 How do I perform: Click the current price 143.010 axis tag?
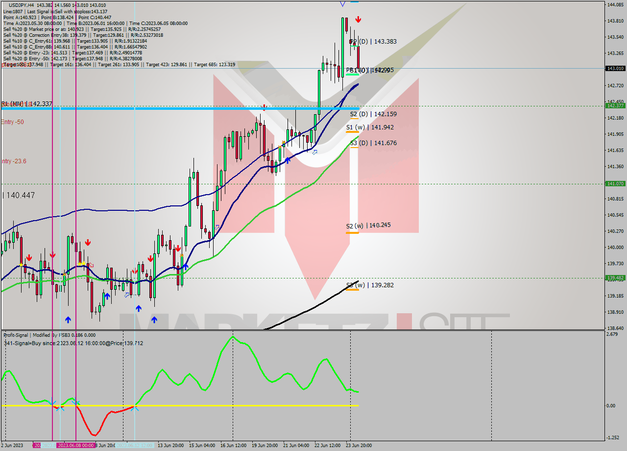[615, 69]
